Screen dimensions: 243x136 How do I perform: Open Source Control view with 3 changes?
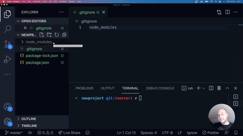8,45
